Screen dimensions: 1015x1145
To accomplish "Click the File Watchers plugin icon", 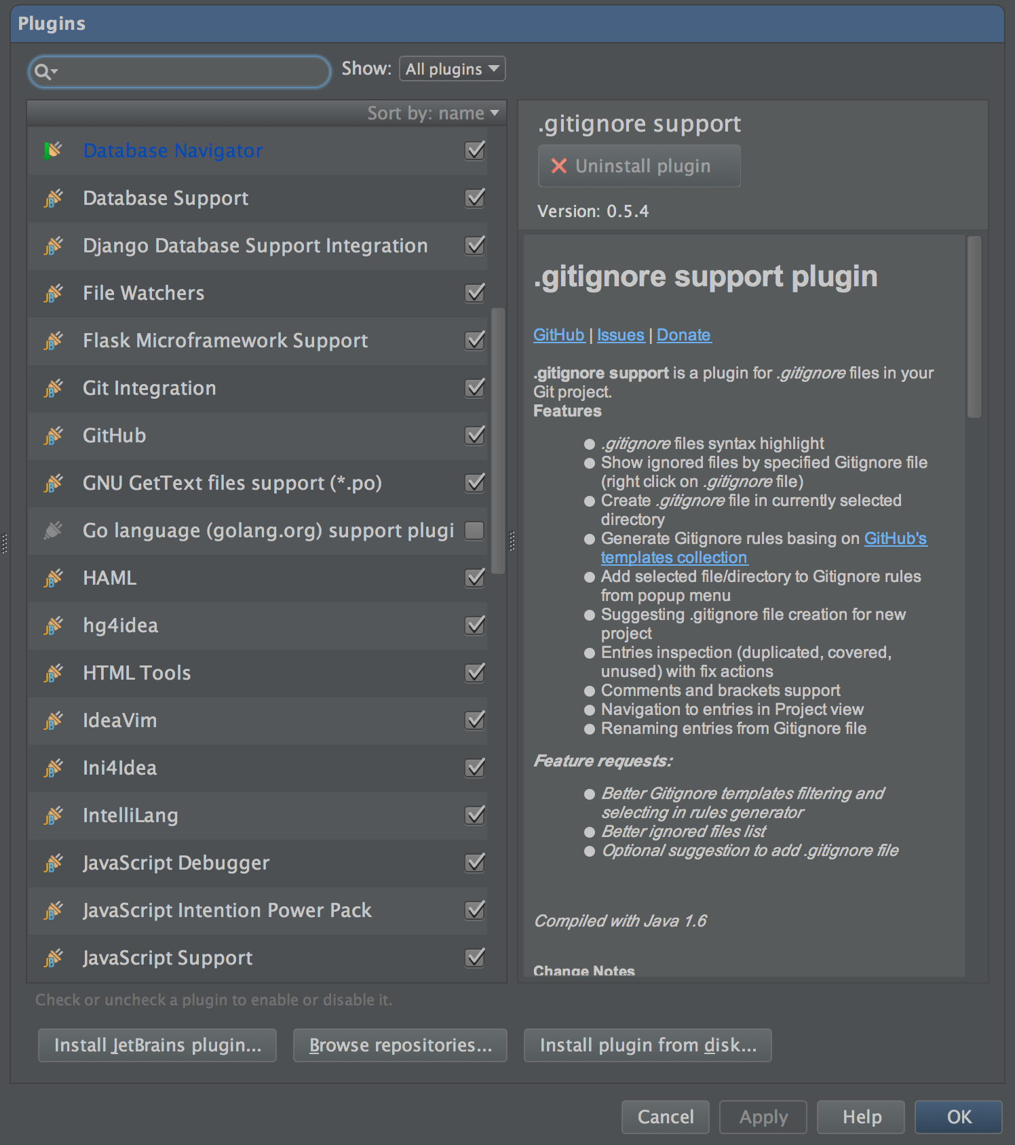I will tap(54, 293).
